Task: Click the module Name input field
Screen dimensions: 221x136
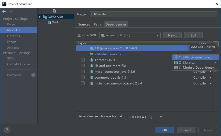Action: click(x=154, y=14)
